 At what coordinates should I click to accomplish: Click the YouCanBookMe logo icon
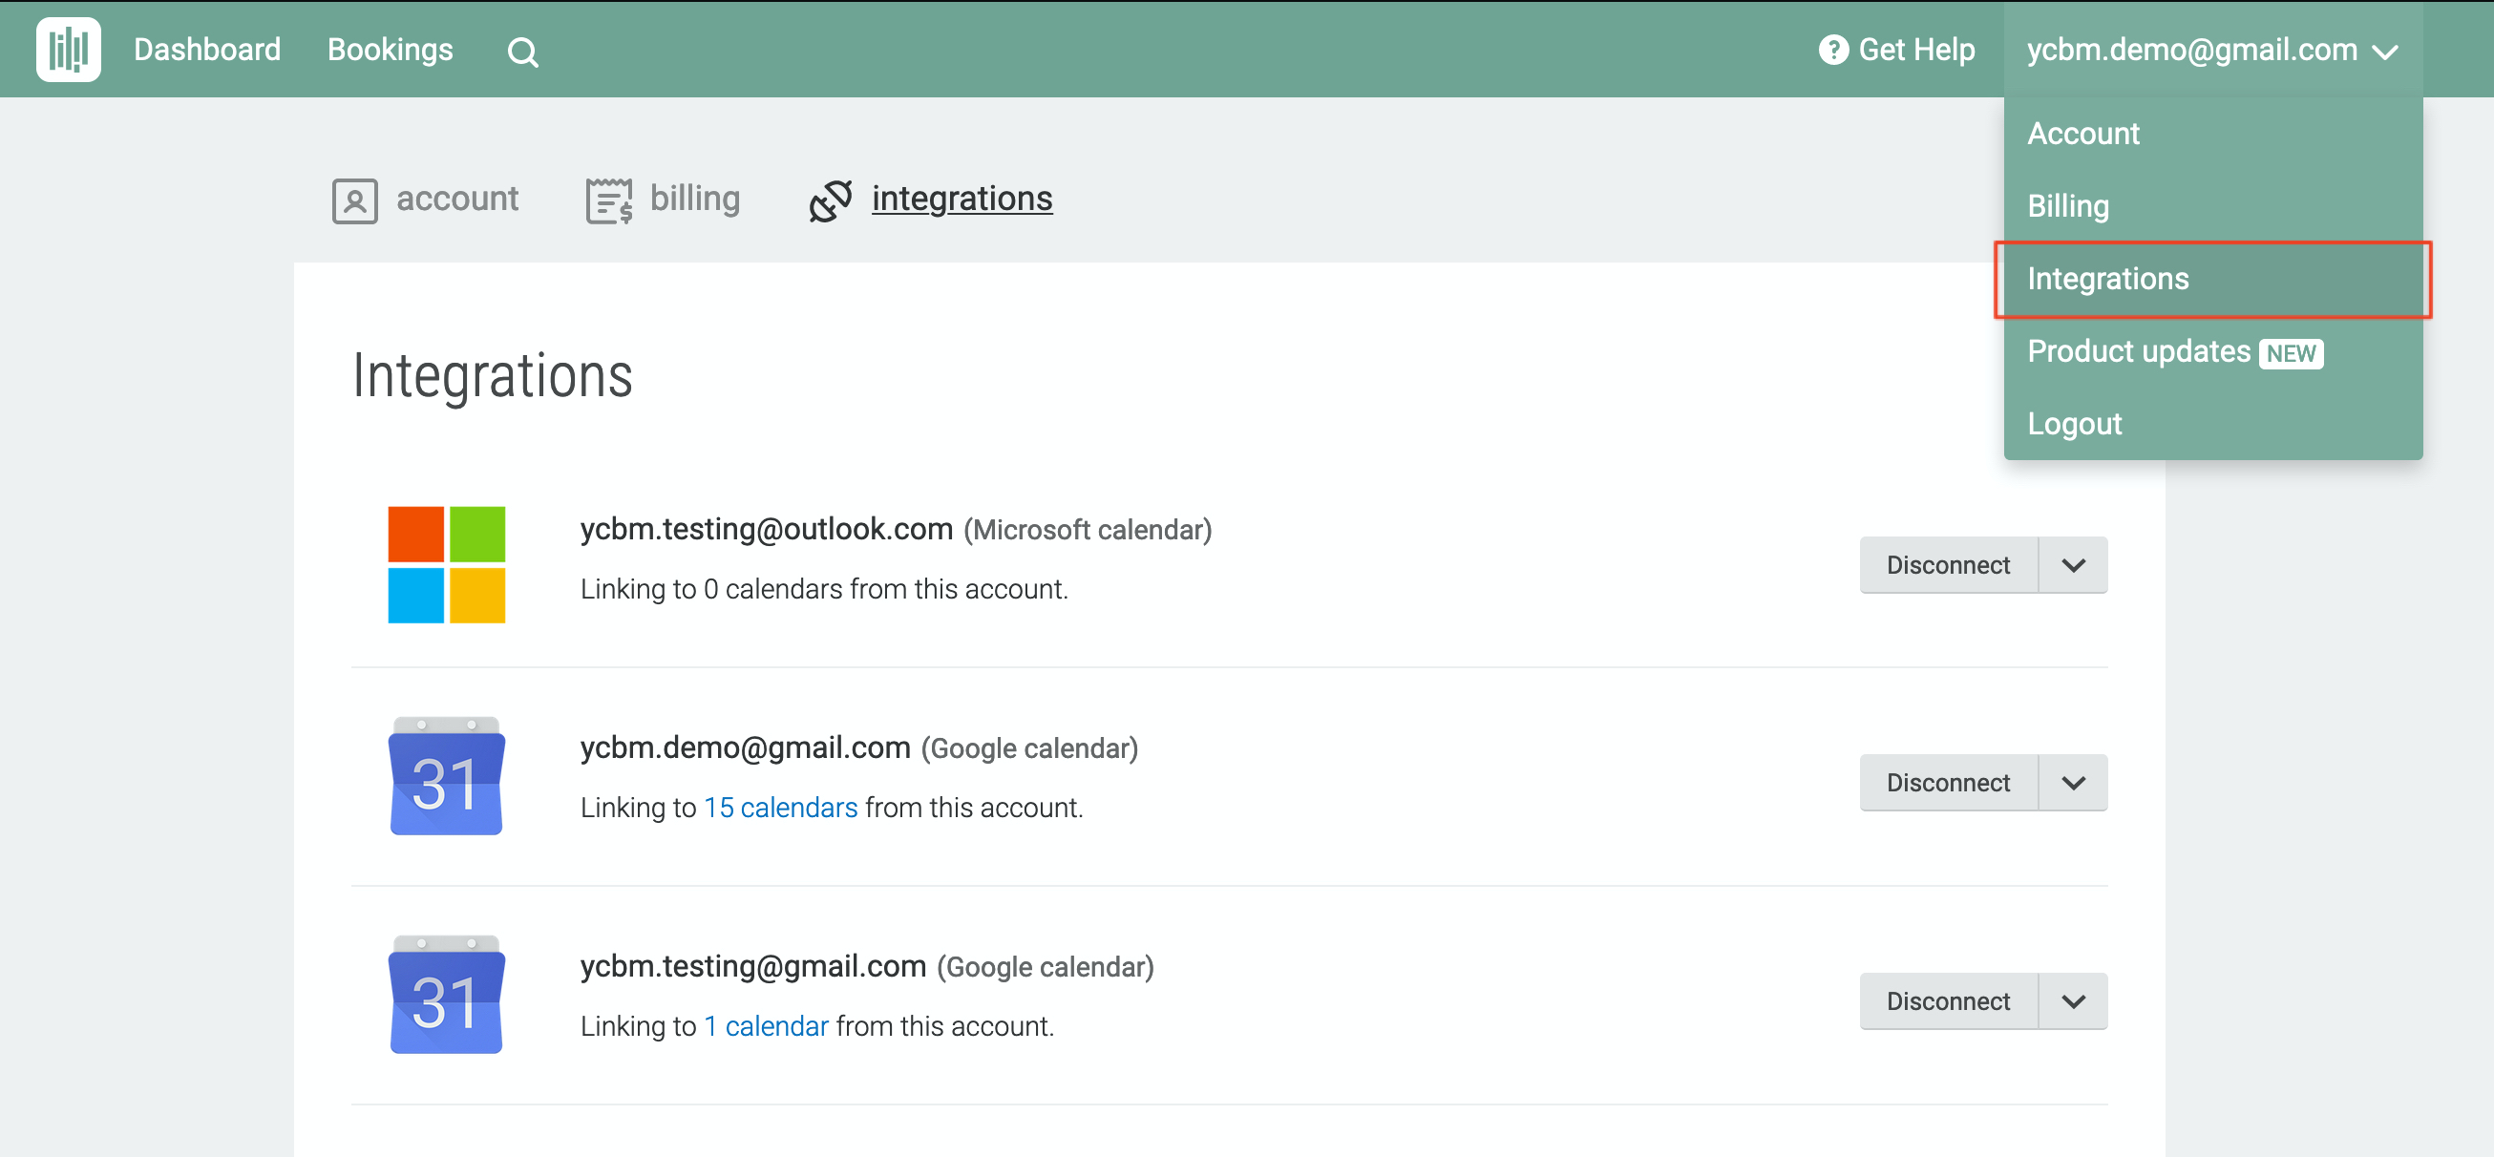pyautogui.click(x=68, y=50)
